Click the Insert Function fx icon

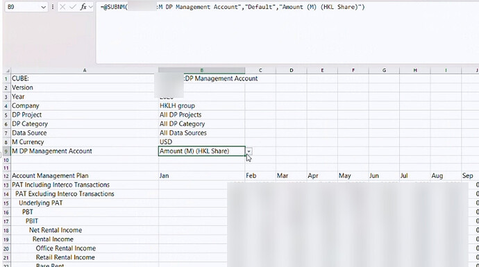point(83,7)
